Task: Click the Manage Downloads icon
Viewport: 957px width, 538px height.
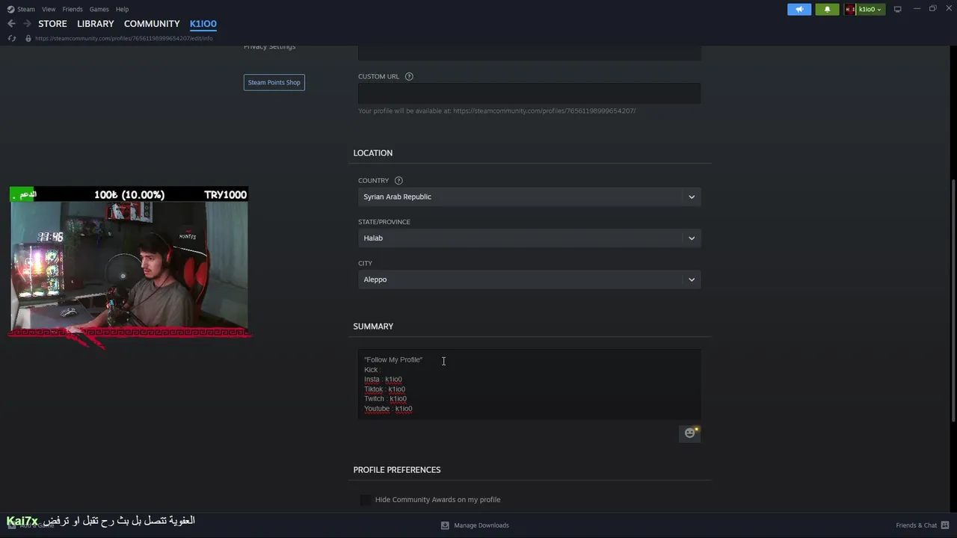Action: pos(445,525)
